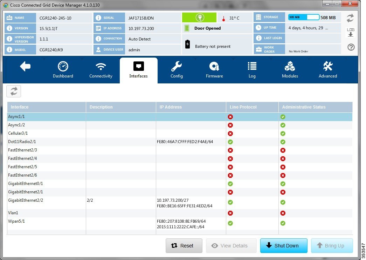The height and width of the screenshot is (260, 366).
Task: Switch to the Connectivity tab
Action: pos(101,70)
